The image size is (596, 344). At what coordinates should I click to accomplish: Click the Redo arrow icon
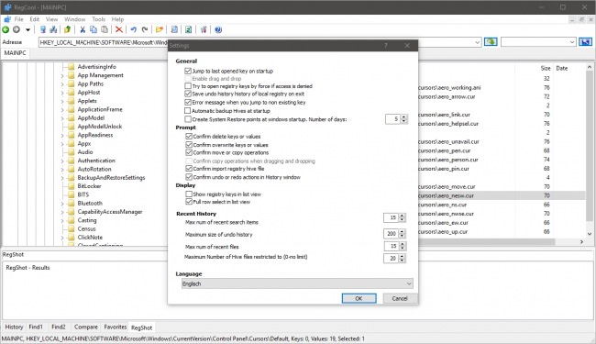pos(145,29)
